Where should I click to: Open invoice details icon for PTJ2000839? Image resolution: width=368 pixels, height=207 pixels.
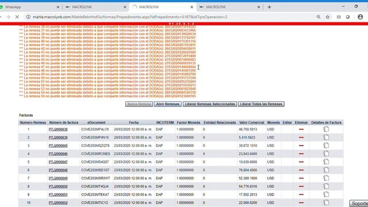(326, 137)
